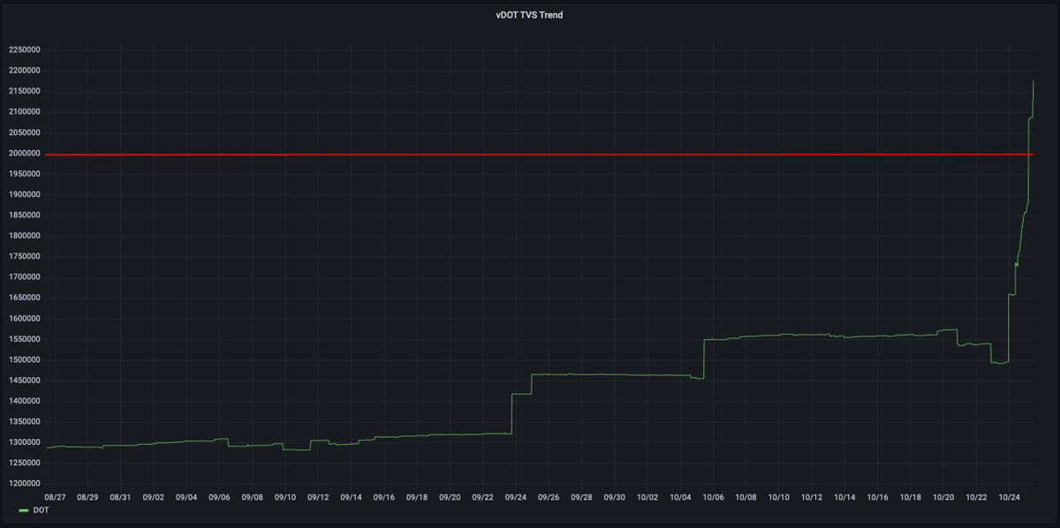Click the 10/04 date label

click(x=680, y=497)
